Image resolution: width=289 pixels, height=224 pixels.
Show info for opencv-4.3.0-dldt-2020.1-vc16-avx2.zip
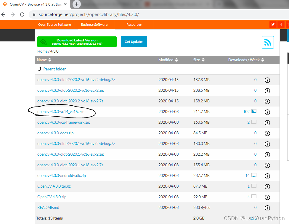267,155
